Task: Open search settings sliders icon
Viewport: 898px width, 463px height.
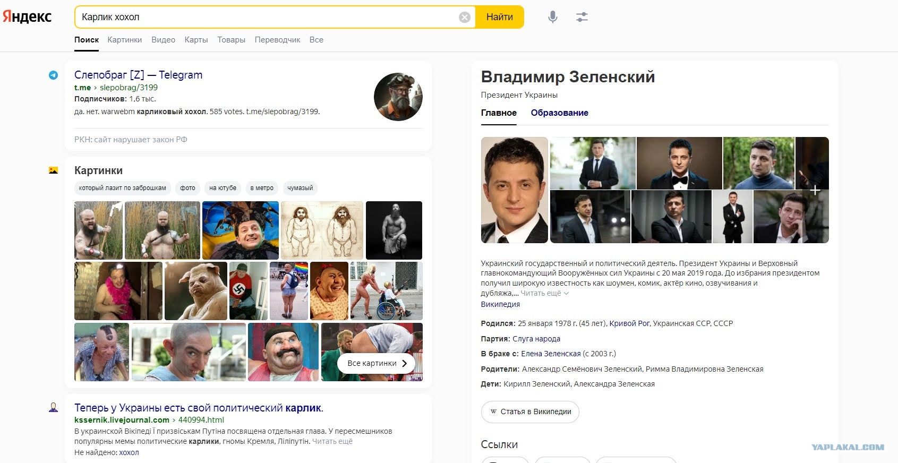Action: pyautogui.click(x=582, y=17)
